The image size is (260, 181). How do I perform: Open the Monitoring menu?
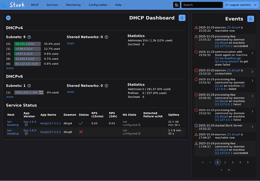pyautogui.click(x=75, y=5)
